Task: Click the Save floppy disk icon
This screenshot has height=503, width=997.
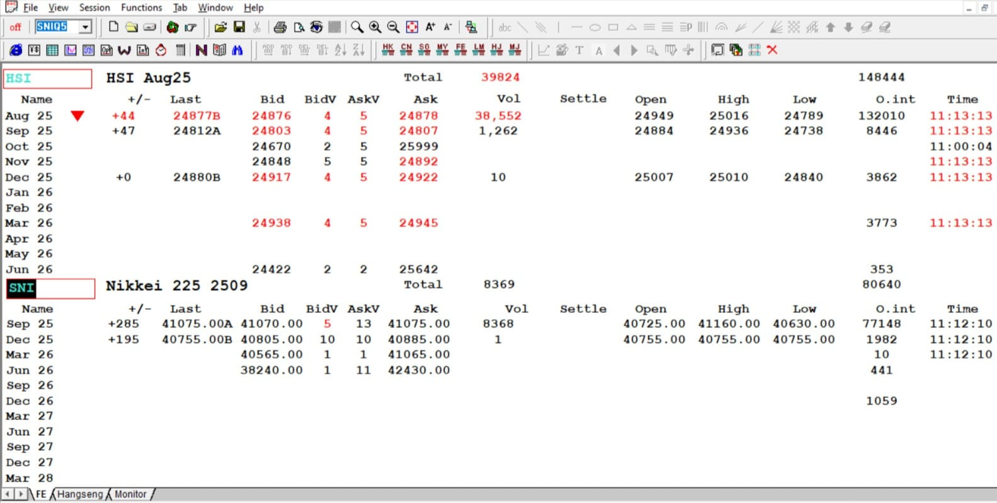Action: (x=239, y=27)
